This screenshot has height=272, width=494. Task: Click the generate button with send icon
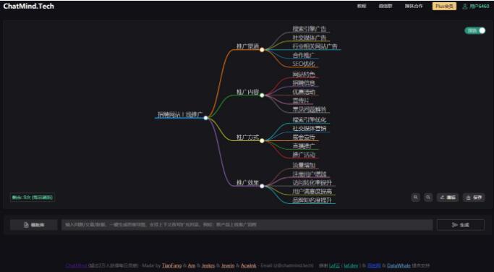tap(460, 225)
